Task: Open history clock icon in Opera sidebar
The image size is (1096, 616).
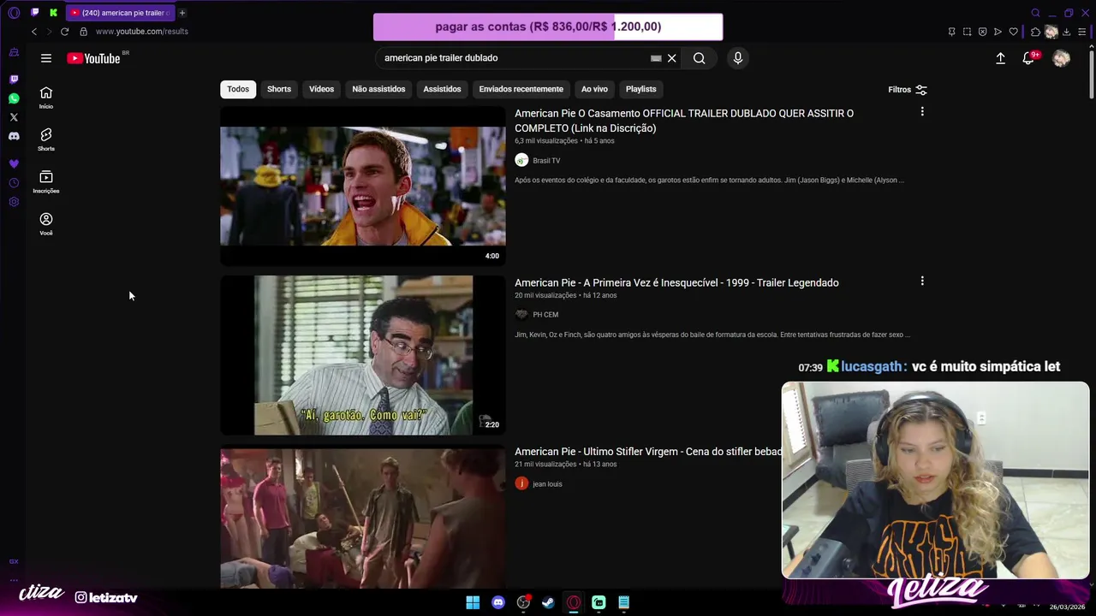Action: (14, 183)
